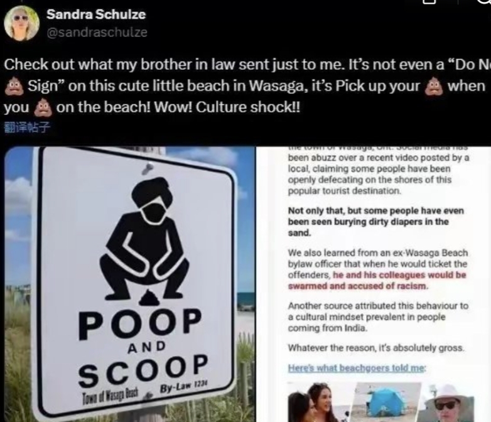Viewport: 491px width, 422px height.
Task: Click the poop pile symbol on sign
Action: click(x=149, y=298)
